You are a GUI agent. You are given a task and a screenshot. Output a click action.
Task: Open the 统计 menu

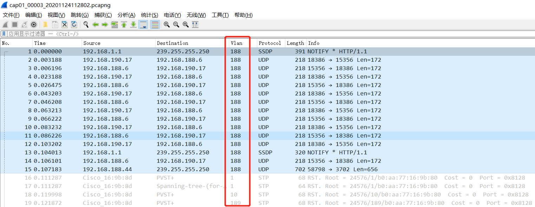pos(150,15)
